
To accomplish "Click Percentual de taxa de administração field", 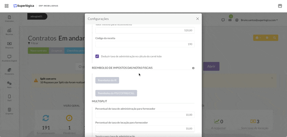I will click(x=145, y=115).
